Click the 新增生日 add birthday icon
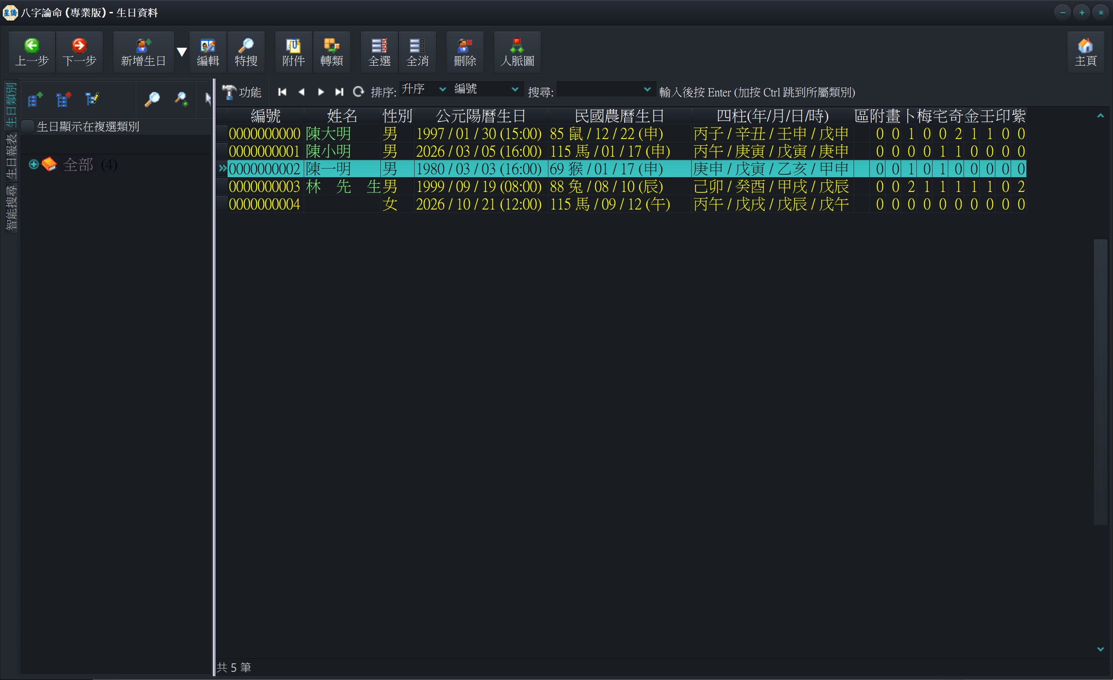 pyautogui.click(x=143, y=52)
